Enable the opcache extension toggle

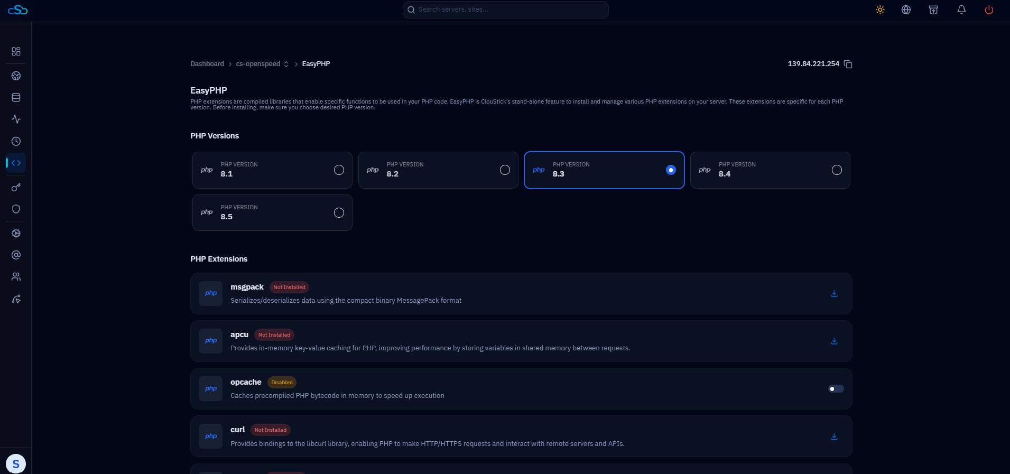coord(836,389)
